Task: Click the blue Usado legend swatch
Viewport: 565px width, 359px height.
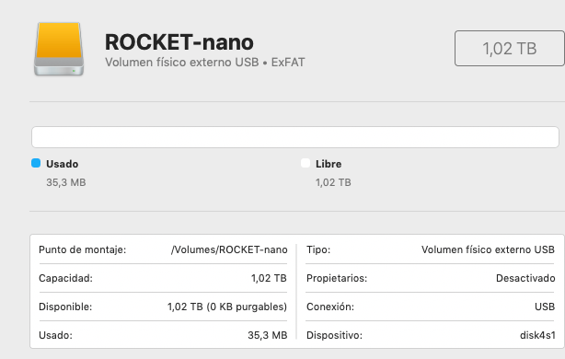Action: (36, 163)
